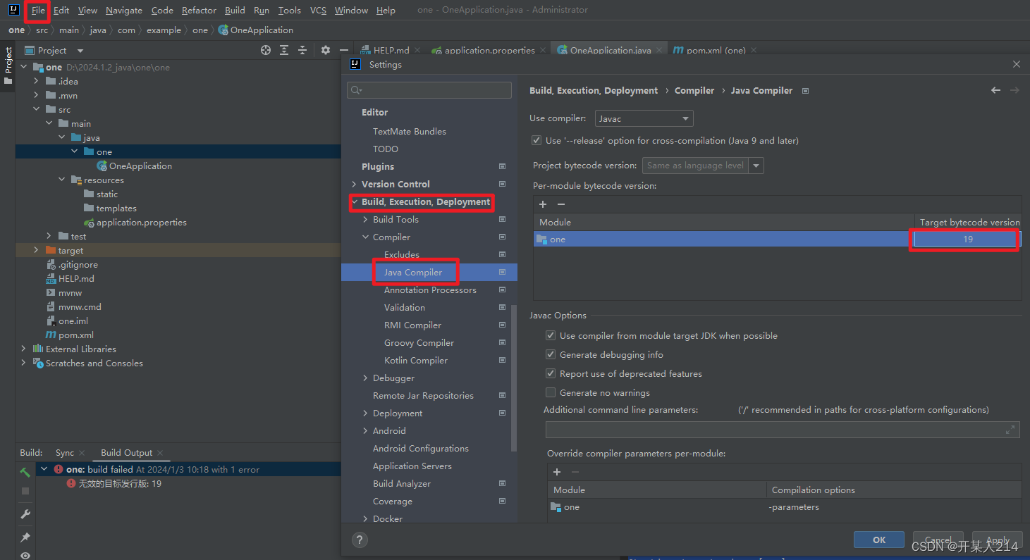
Task: Open Project panel gear options icon
Action: coord(325,50)
